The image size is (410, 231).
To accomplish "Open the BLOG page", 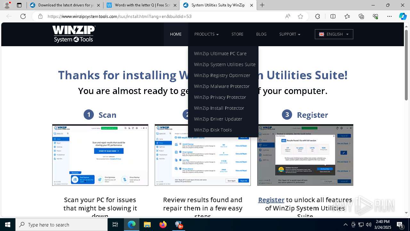I will point(261,34).
